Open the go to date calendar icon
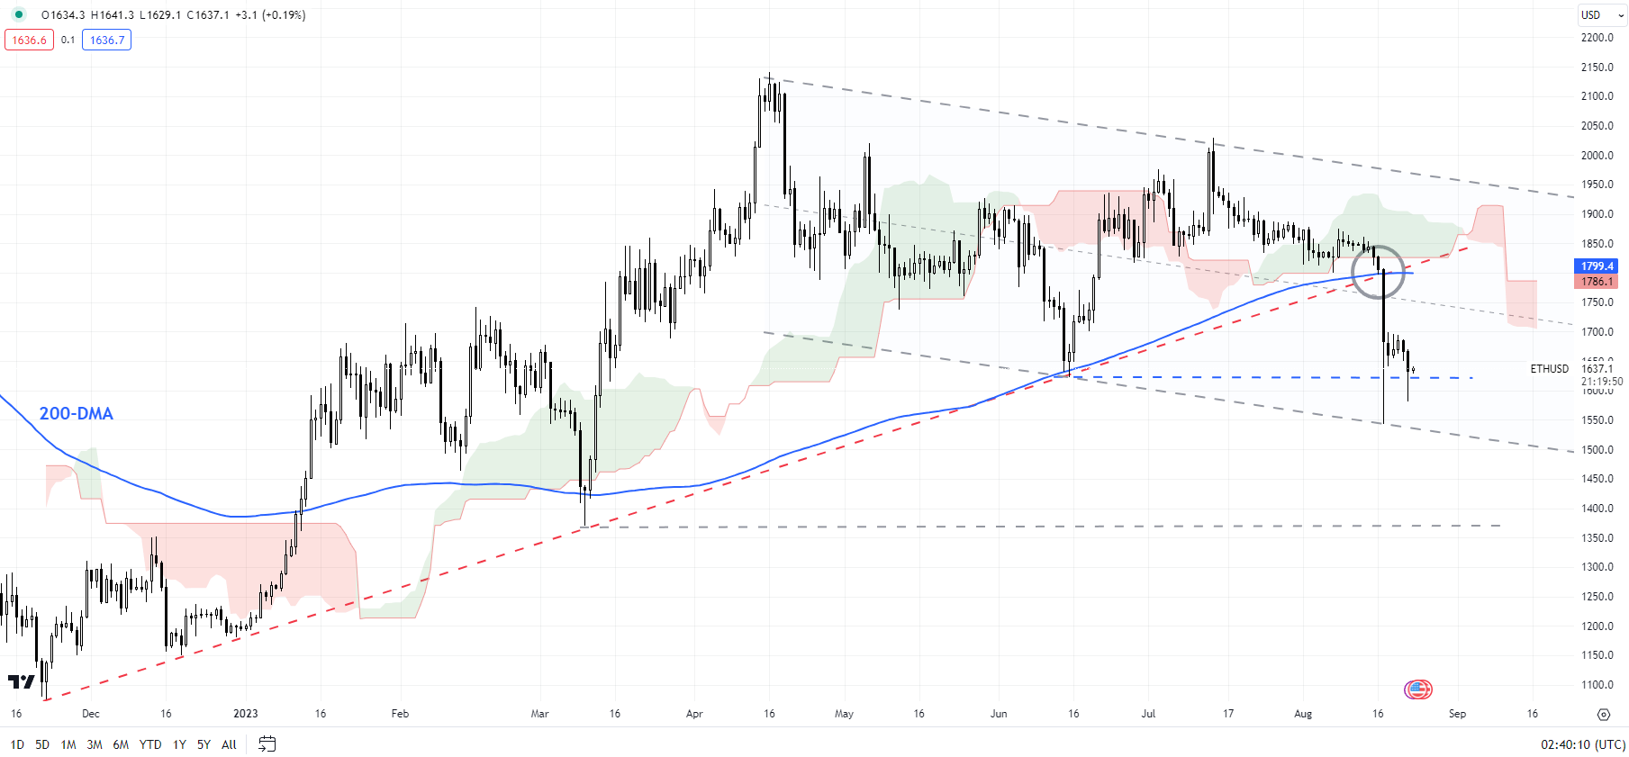The width and height of the screenshot is (1629, 757). coord(267,743)
